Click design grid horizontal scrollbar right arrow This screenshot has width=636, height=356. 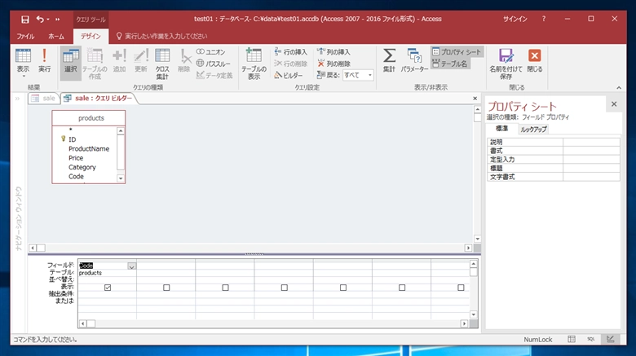pos(465,323)
